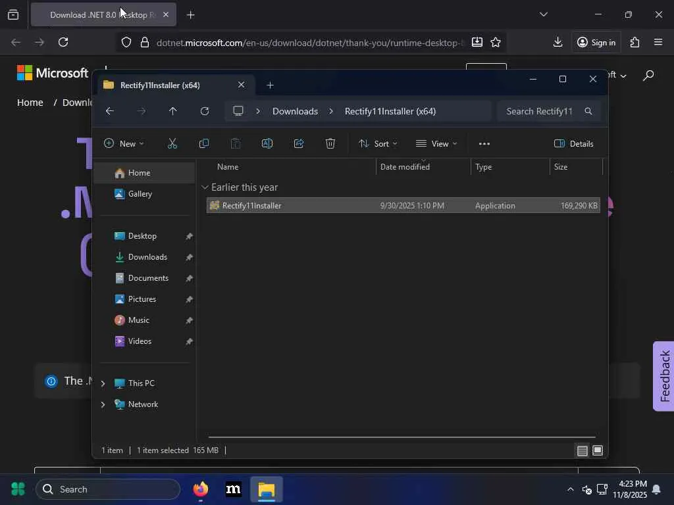The height and width of the screenshot is (505, 674).
Task: Open the See more three-dots menu
Action: 484,144
